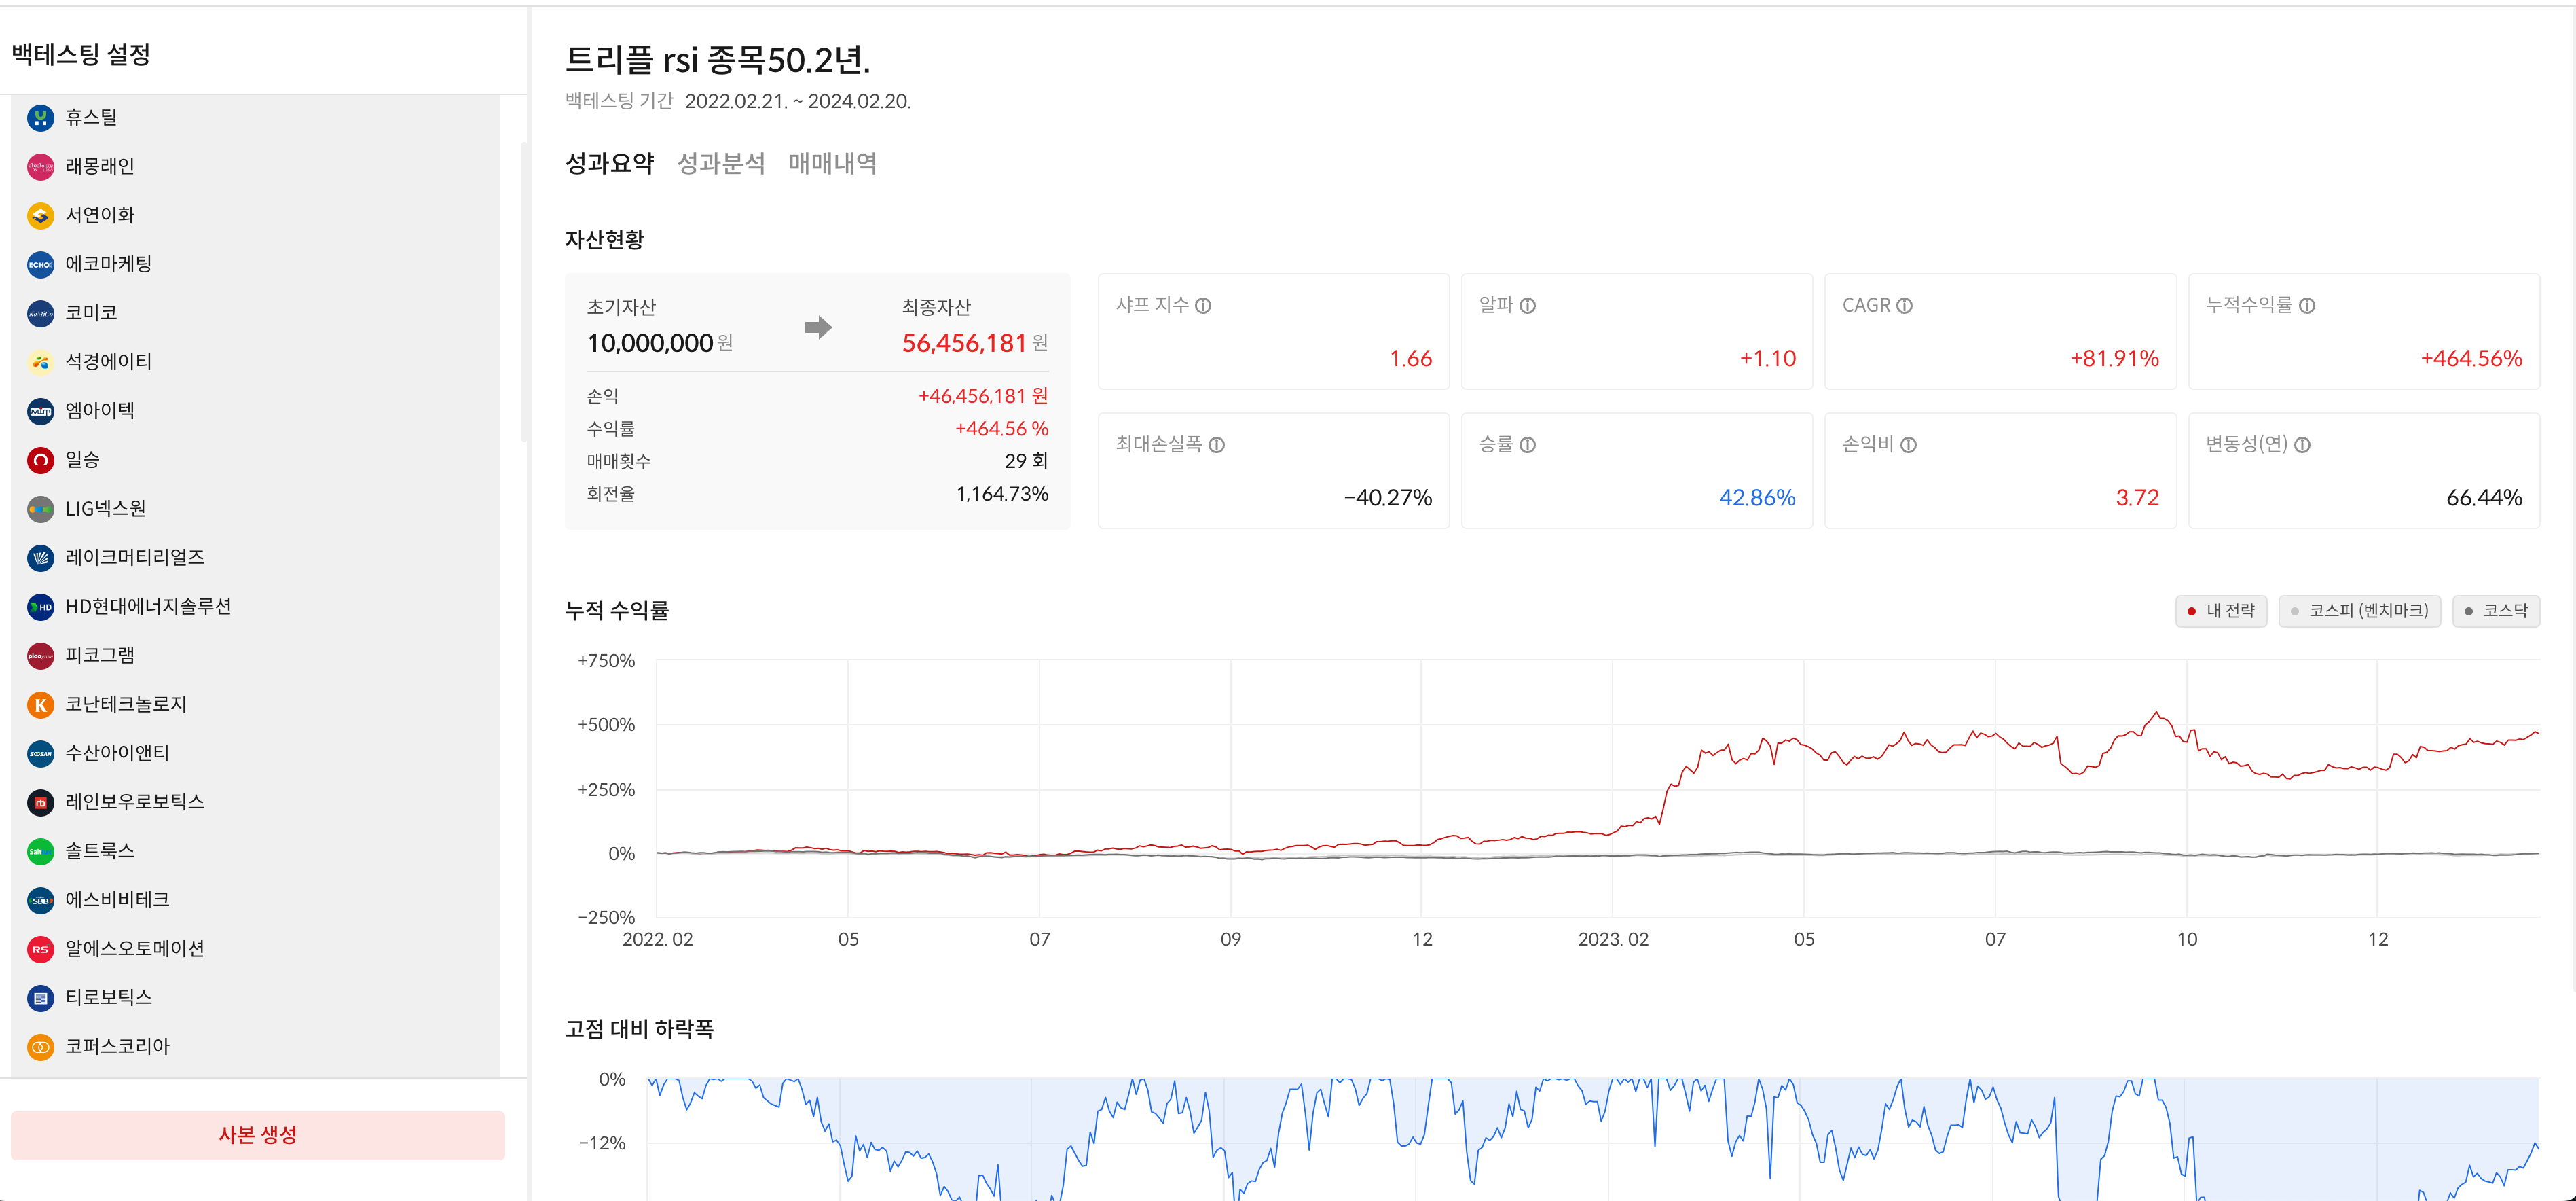Open info tooltip icon next to CAGR
The image size is (2576, 1201).
(x=1905, y=306)
